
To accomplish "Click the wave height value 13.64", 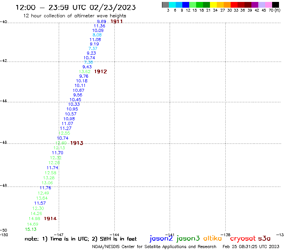I will (42, 198).
